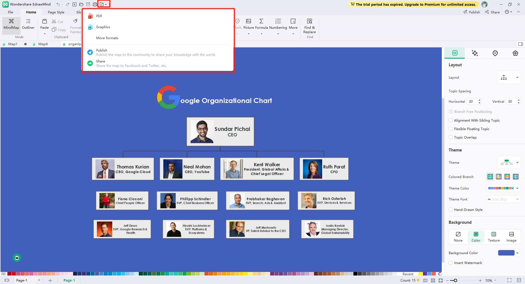
Task: Set background type to Image
Action: [x=511, y=237]
